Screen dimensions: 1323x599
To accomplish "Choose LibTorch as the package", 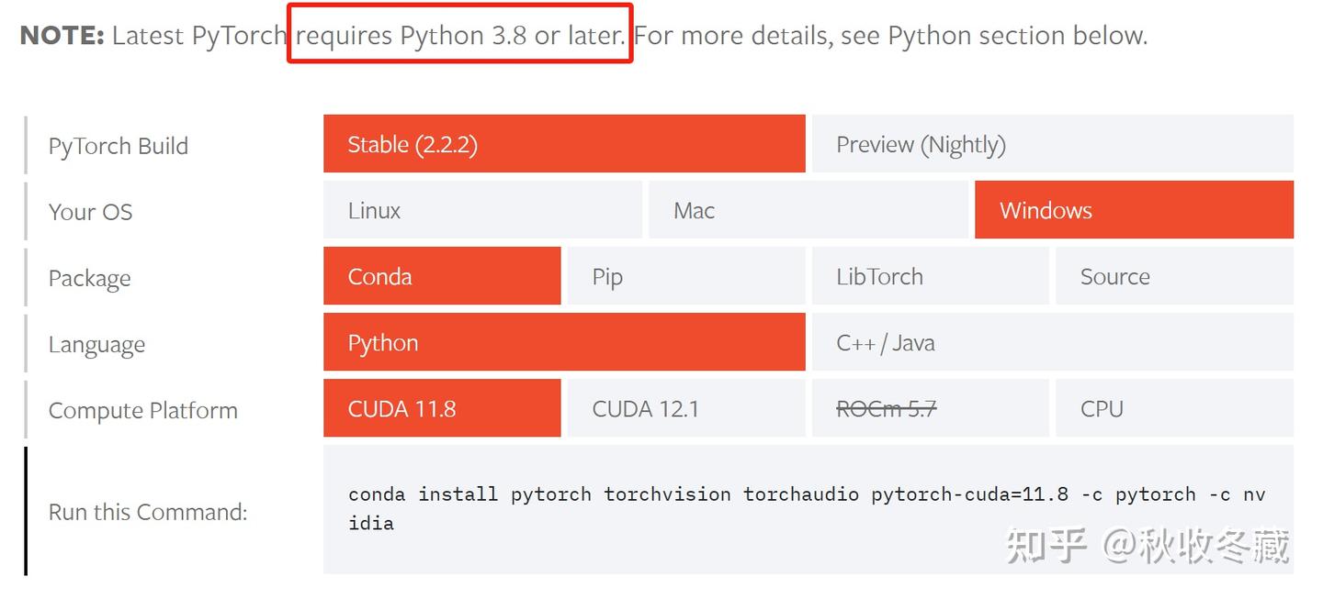I will 930,276.
